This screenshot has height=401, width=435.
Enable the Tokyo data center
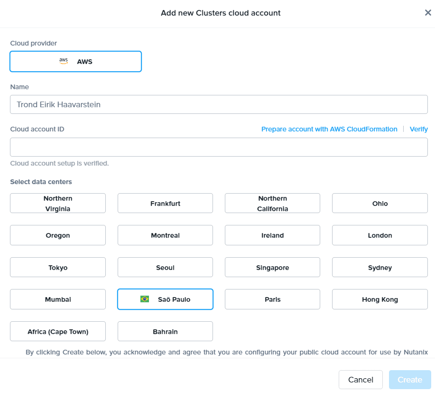tap(58, 267)
